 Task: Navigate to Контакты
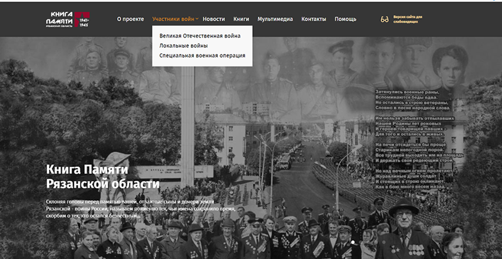click(x=314, y=19)
